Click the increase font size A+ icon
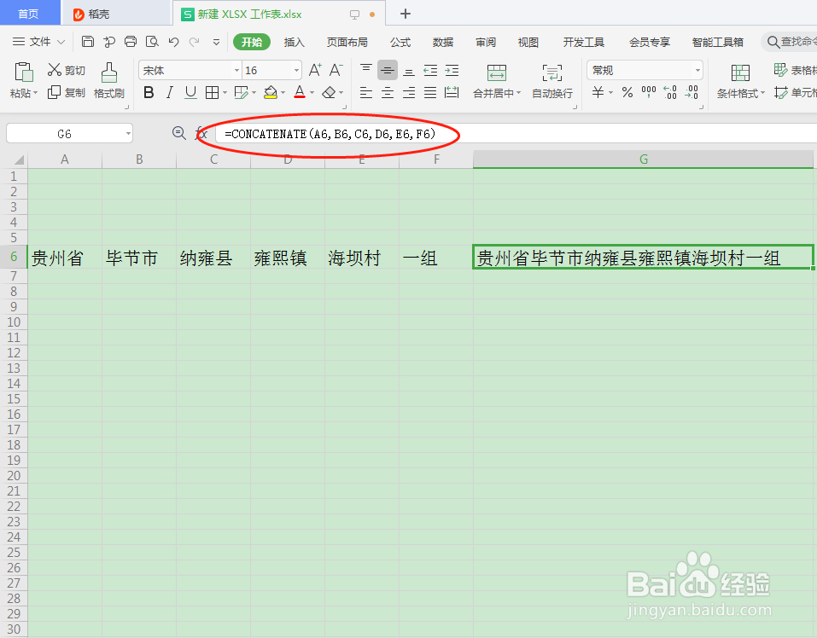817x638 pixels. 316,69
